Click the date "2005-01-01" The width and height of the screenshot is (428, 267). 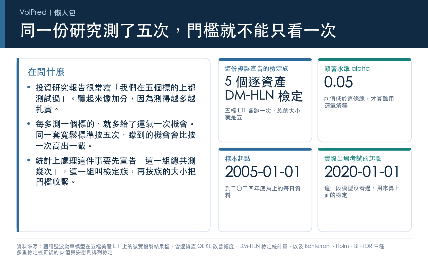(x=262, y=171)
